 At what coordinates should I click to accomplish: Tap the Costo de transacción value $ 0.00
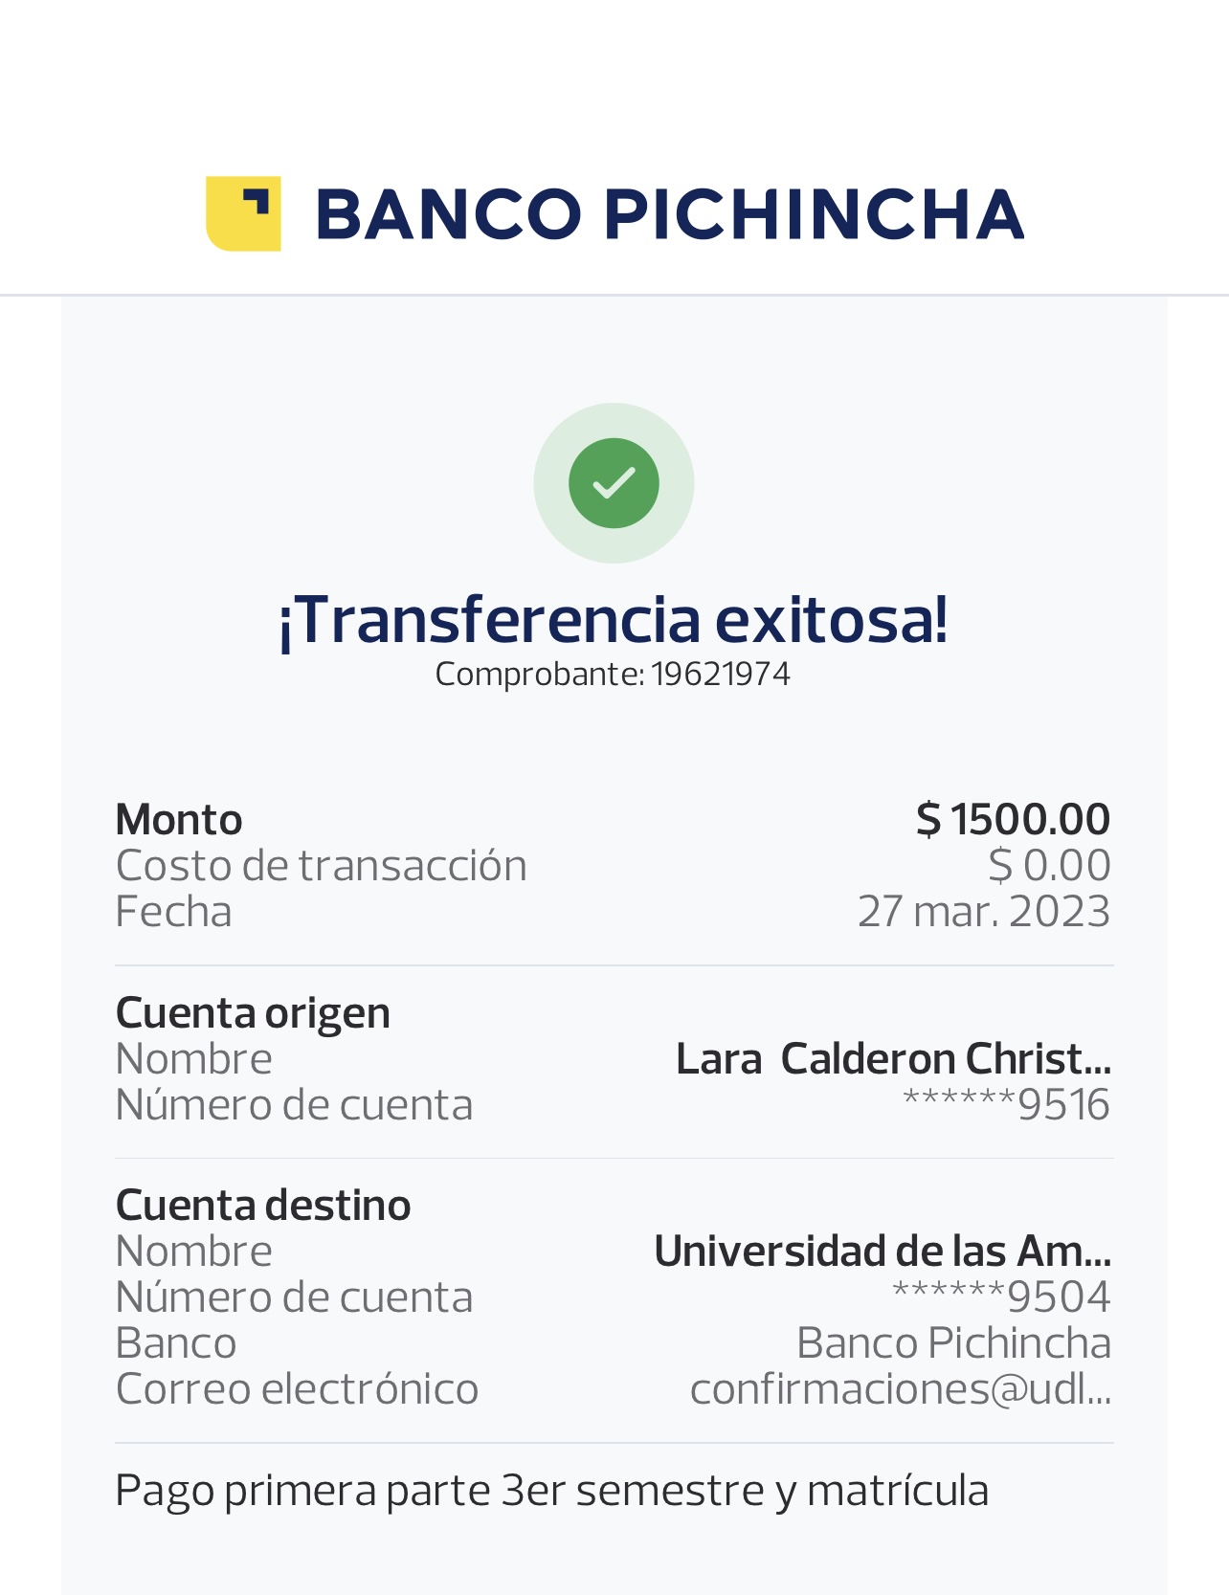point(1049,866)
